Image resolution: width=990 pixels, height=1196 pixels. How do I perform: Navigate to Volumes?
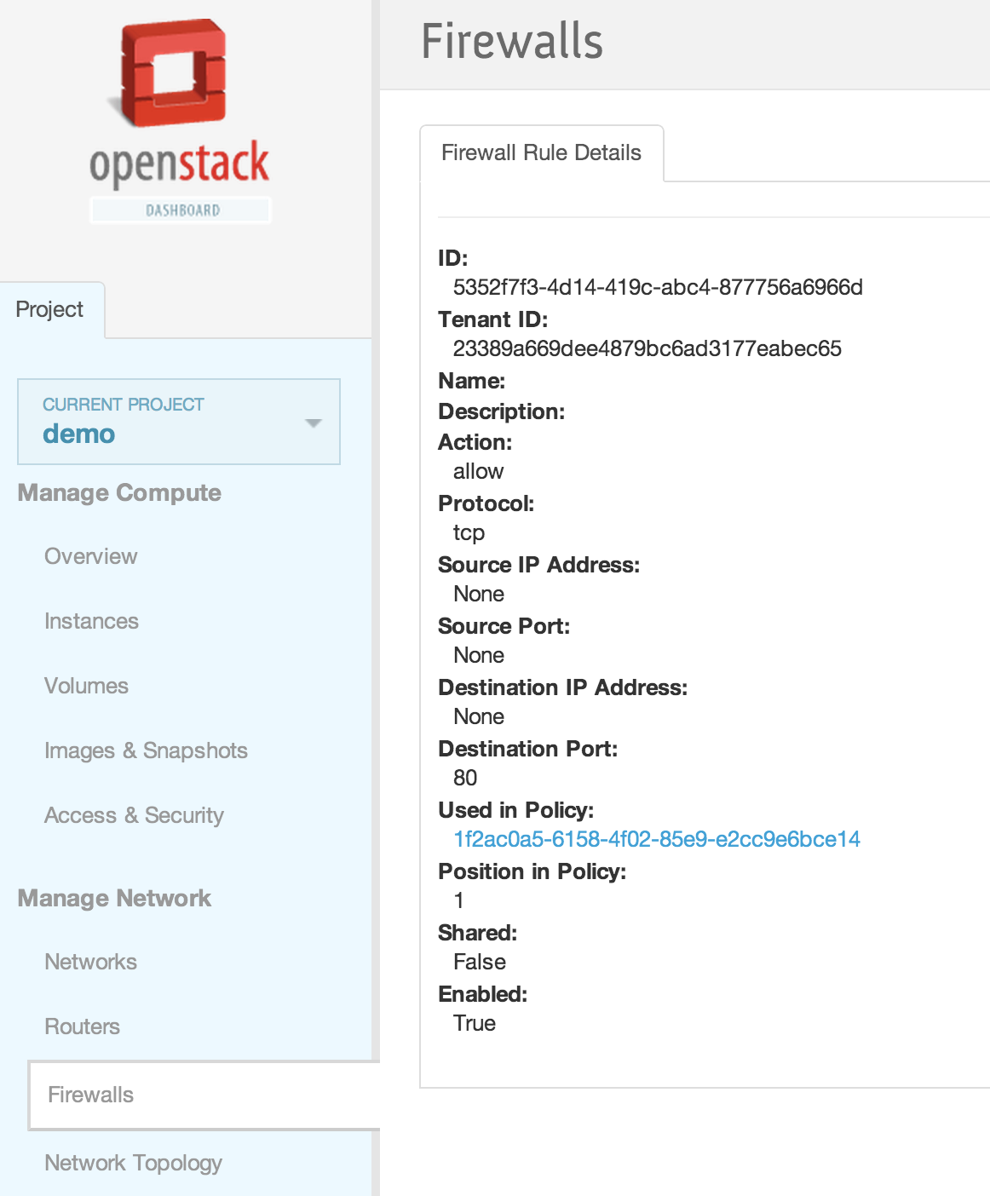coord(86,686)
